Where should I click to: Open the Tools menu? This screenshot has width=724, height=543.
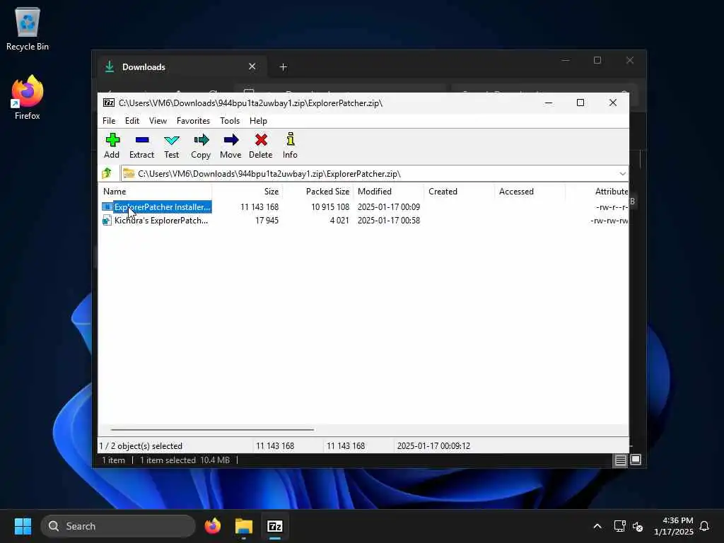230,120
